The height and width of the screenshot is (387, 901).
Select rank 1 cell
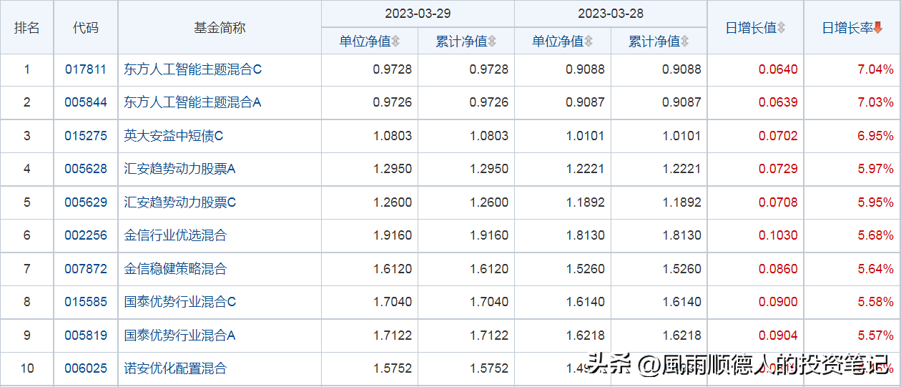[27, 69]
